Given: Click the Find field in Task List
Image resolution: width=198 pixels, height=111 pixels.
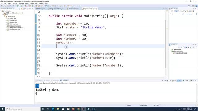Looking at the screenshot, I should [175, 14].
